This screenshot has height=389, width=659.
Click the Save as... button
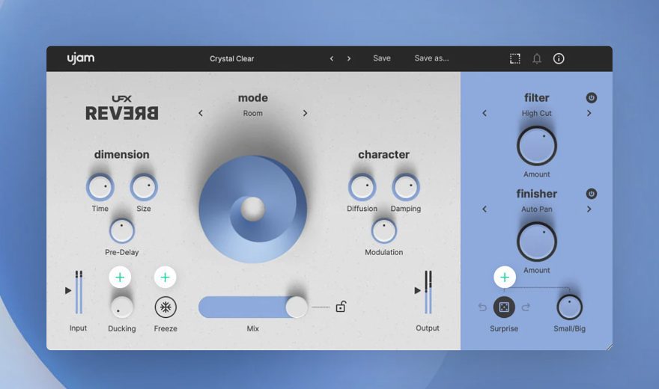coord(431,58)
